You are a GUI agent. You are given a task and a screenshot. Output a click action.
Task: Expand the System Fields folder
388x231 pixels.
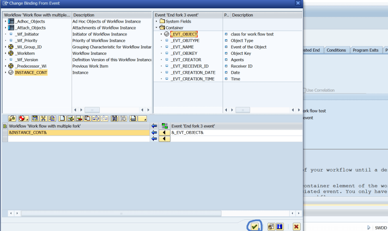[x=157, y=21]
